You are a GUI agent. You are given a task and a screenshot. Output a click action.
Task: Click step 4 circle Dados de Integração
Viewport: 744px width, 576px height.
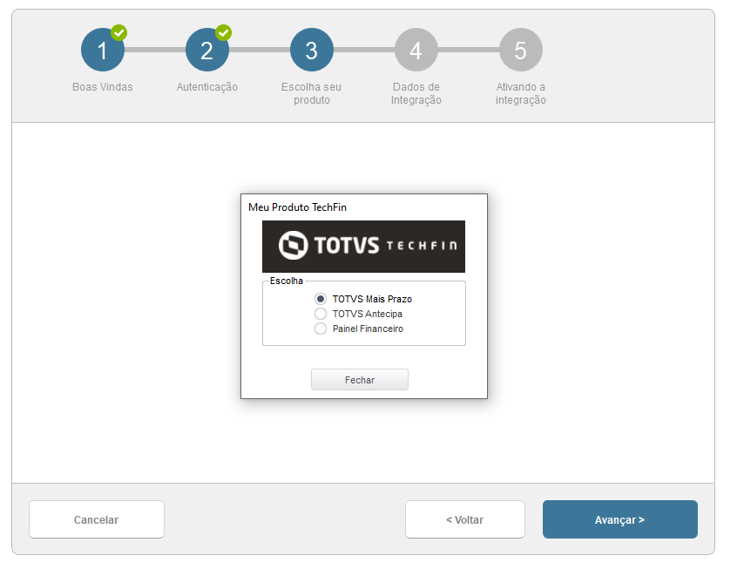(416, 50)
